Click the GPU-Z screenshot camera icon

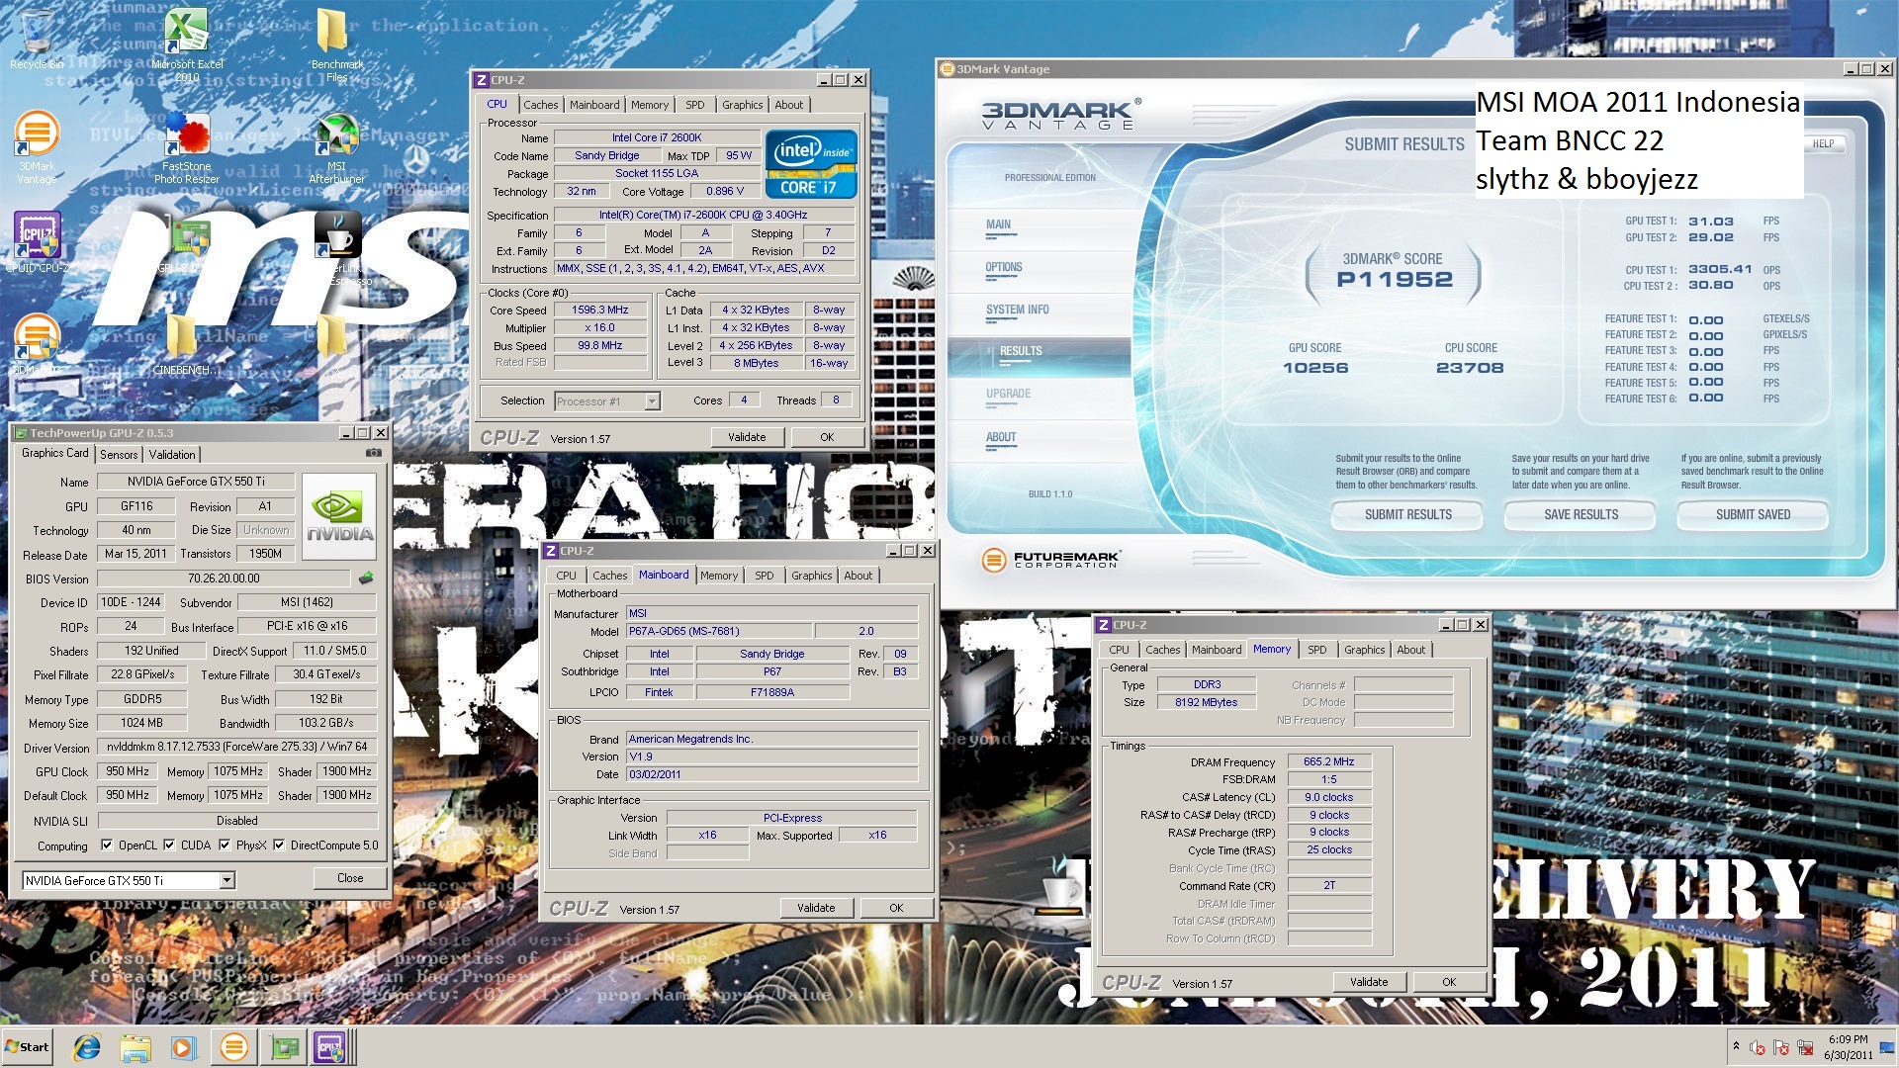point(373,453)
